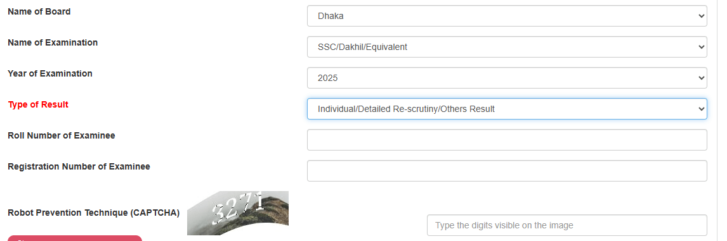Image resolution: width=727 pixels, height=241 pixels.
Task: Click the chevron on the Individual/Detailed Re-scrutiny dropdown
Action: point(700,109)
